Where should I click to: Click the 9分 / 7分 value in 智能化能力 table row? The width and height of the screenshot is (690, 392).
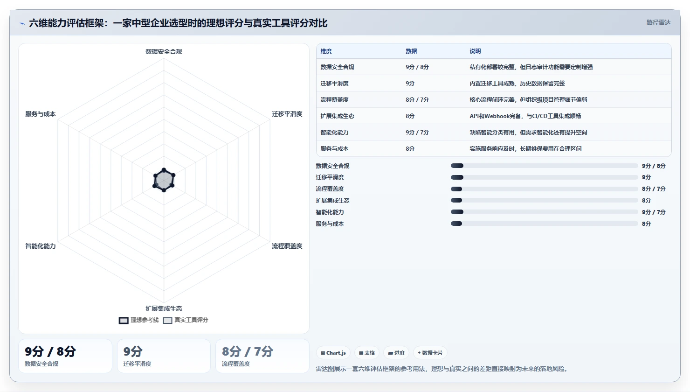(417, 133)
